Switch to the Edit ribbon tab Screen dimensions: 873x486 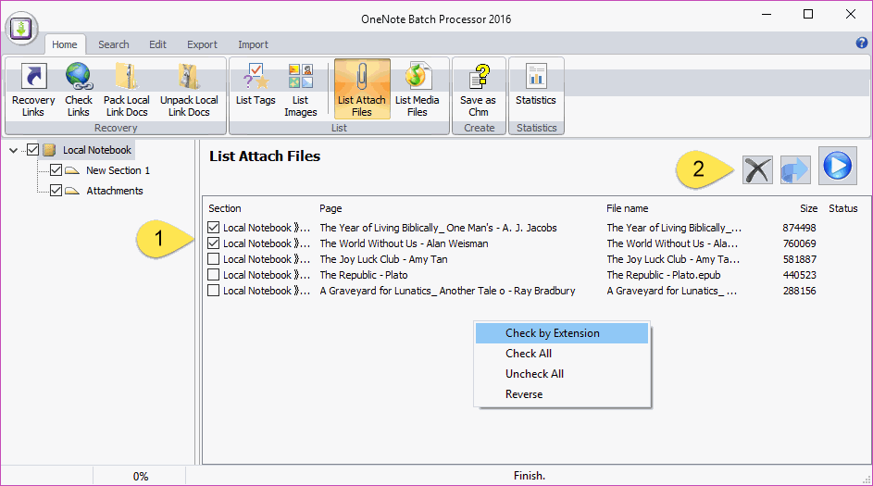(157, 44)
